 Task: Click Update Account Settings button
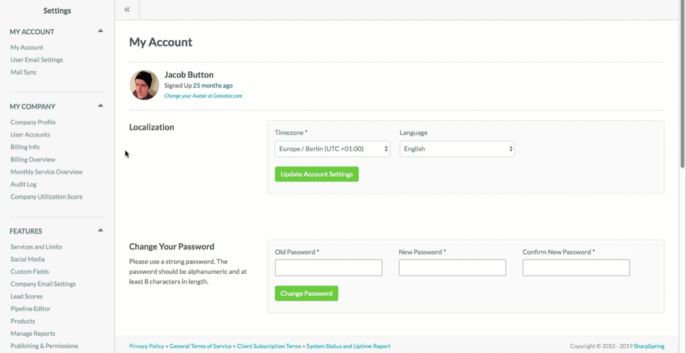coord(317,174)
